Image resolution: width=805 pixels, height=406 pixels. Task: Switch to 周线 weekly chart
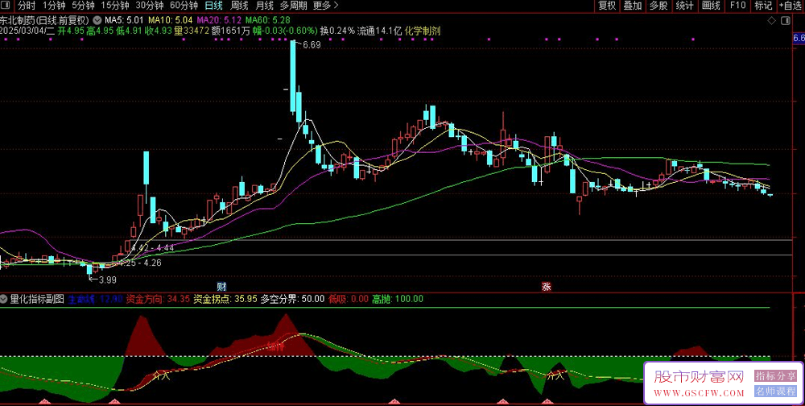click(239, 6)
